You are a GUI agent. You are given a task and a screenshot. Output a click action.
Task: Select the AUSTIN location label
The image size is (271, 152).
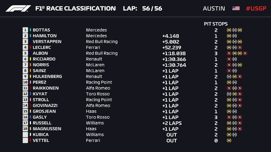click(214, 8)
